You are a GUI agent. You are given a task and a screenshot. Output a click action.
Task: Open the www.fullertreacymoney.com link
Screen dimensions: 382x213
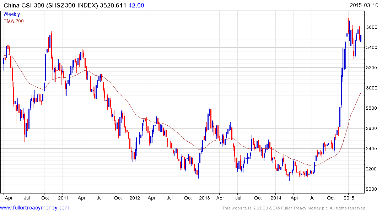click(34, 208)
